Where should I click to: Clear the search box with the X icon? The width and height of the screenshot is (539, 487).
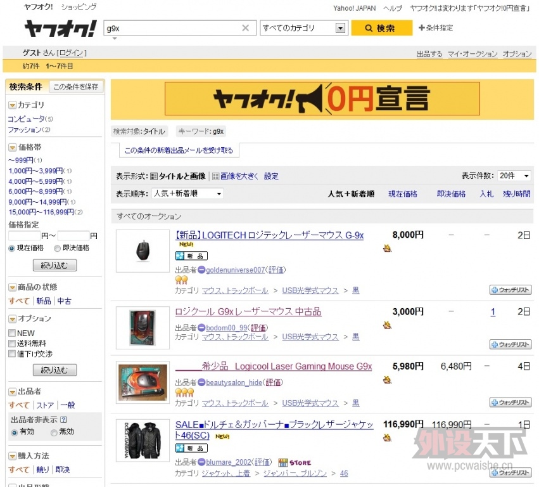[246, 28]
